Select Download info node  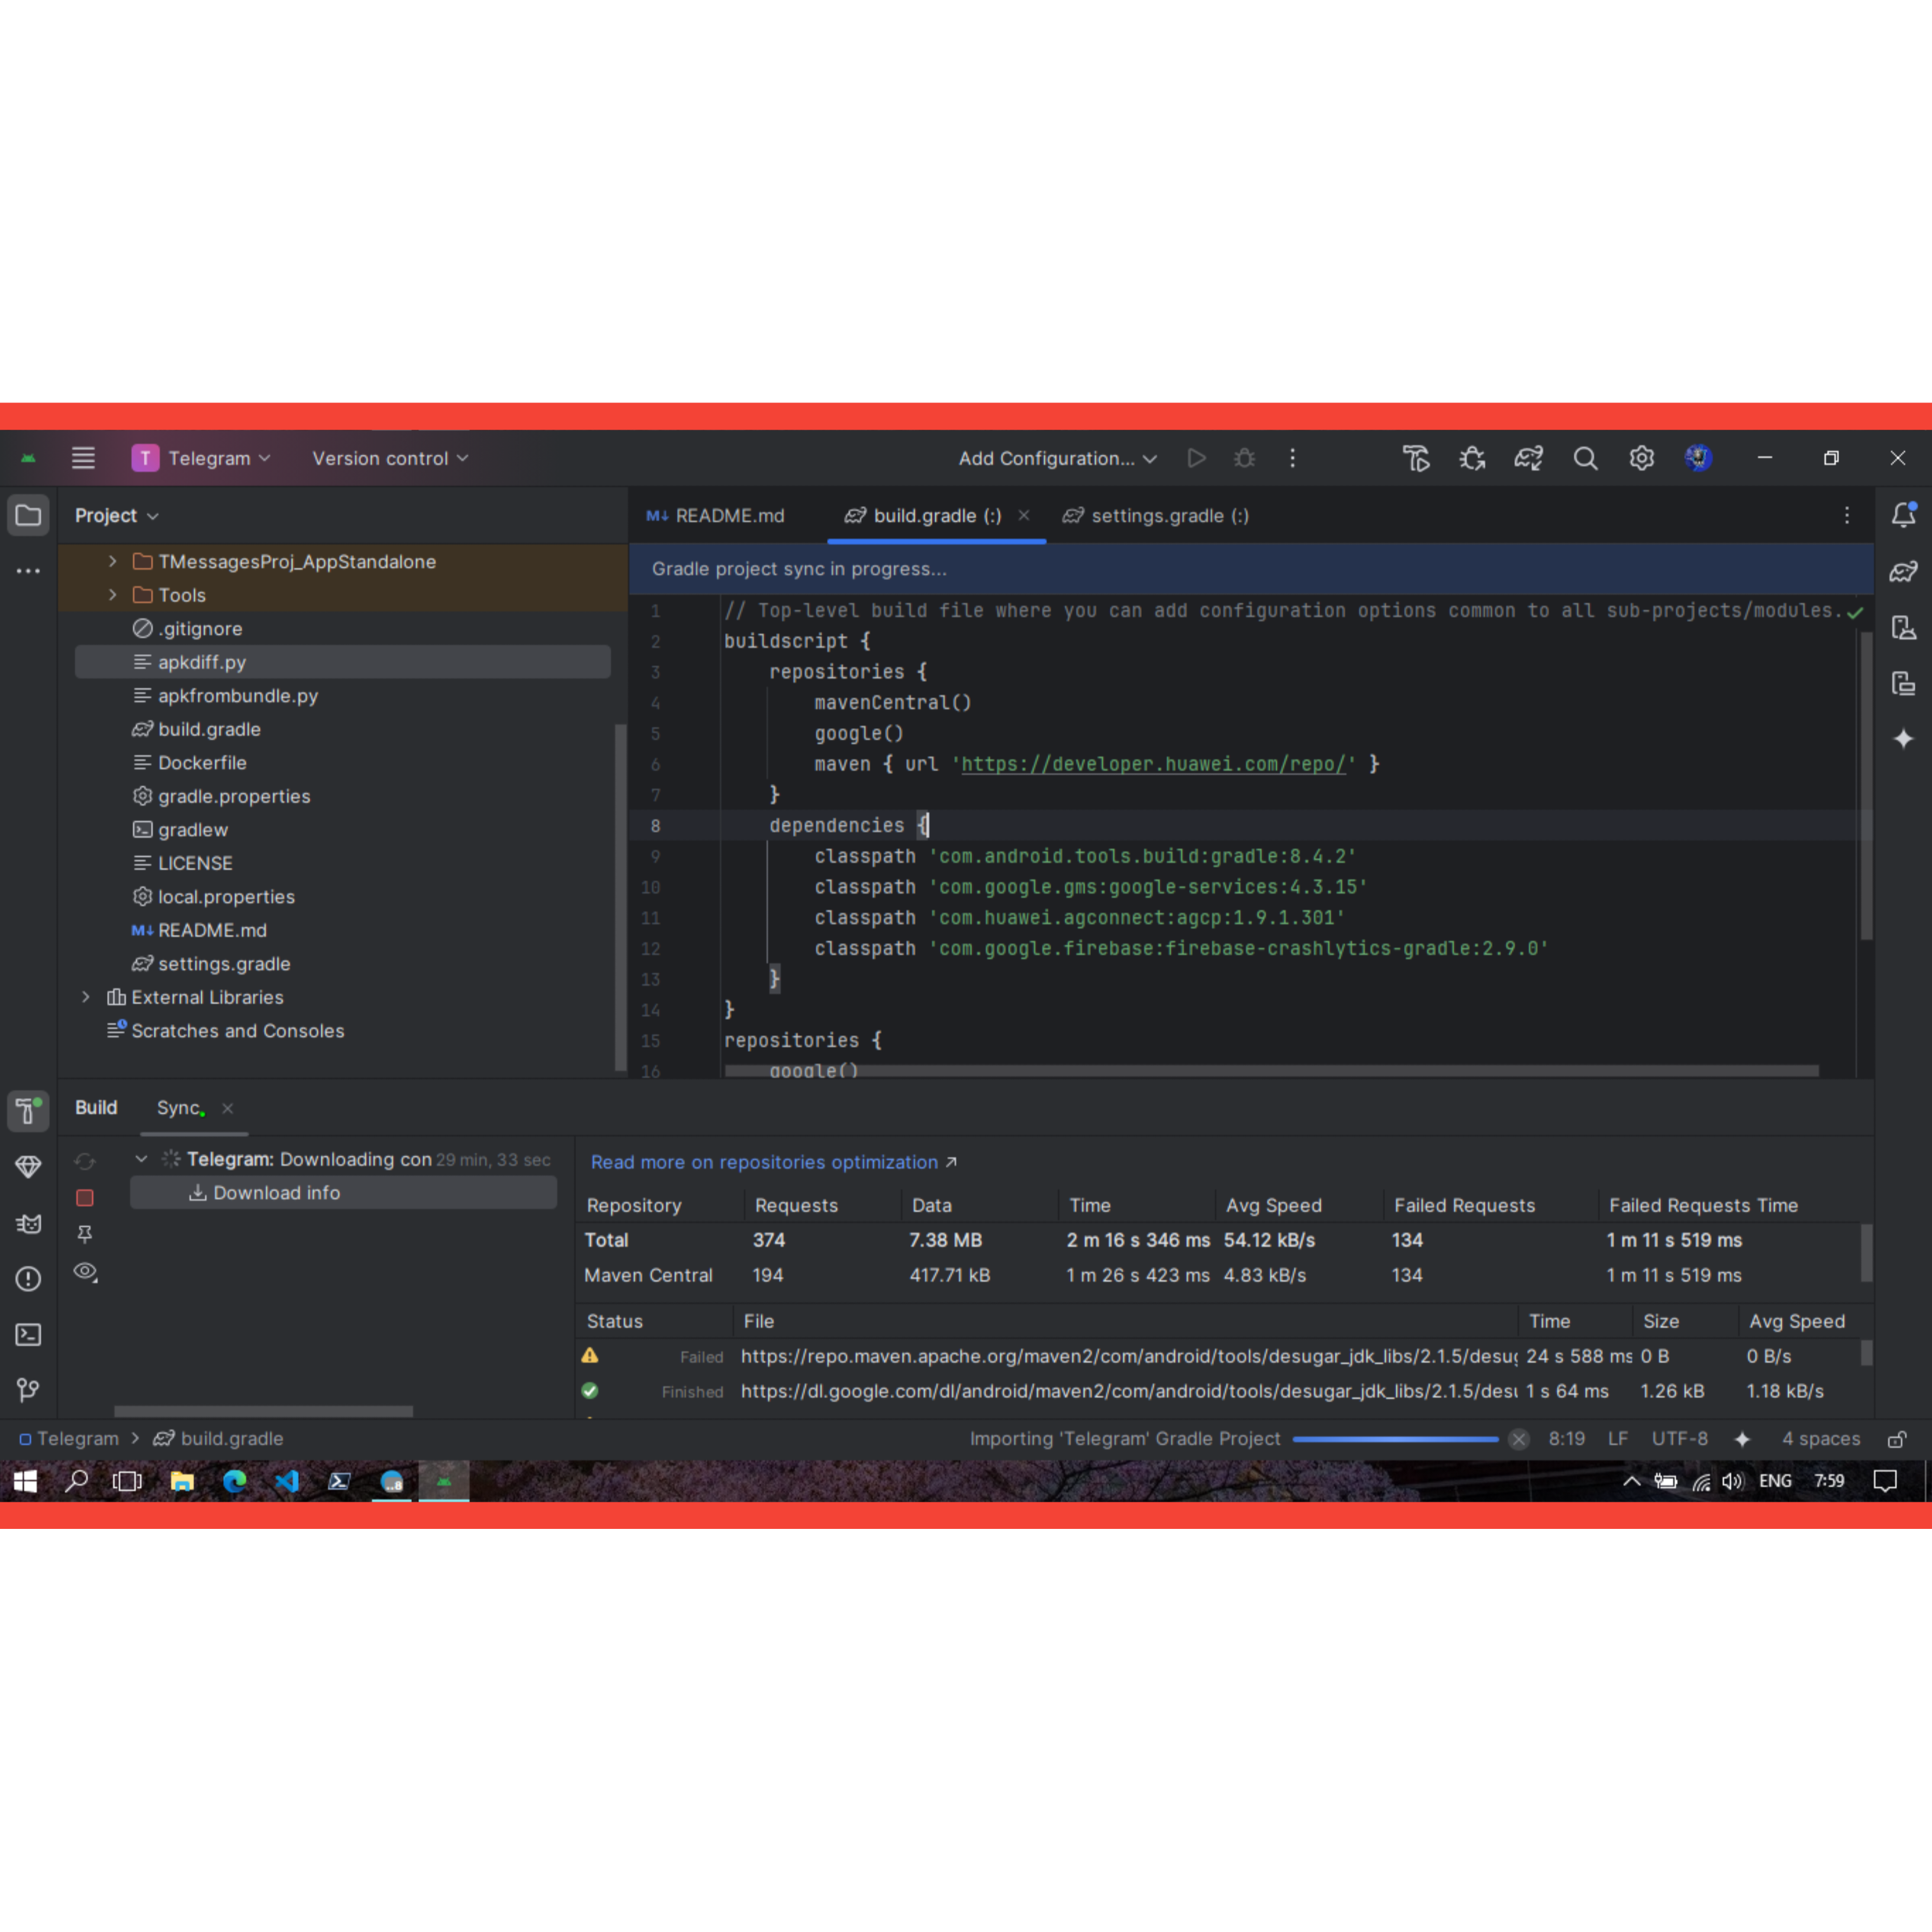(x=343, y=1193)
